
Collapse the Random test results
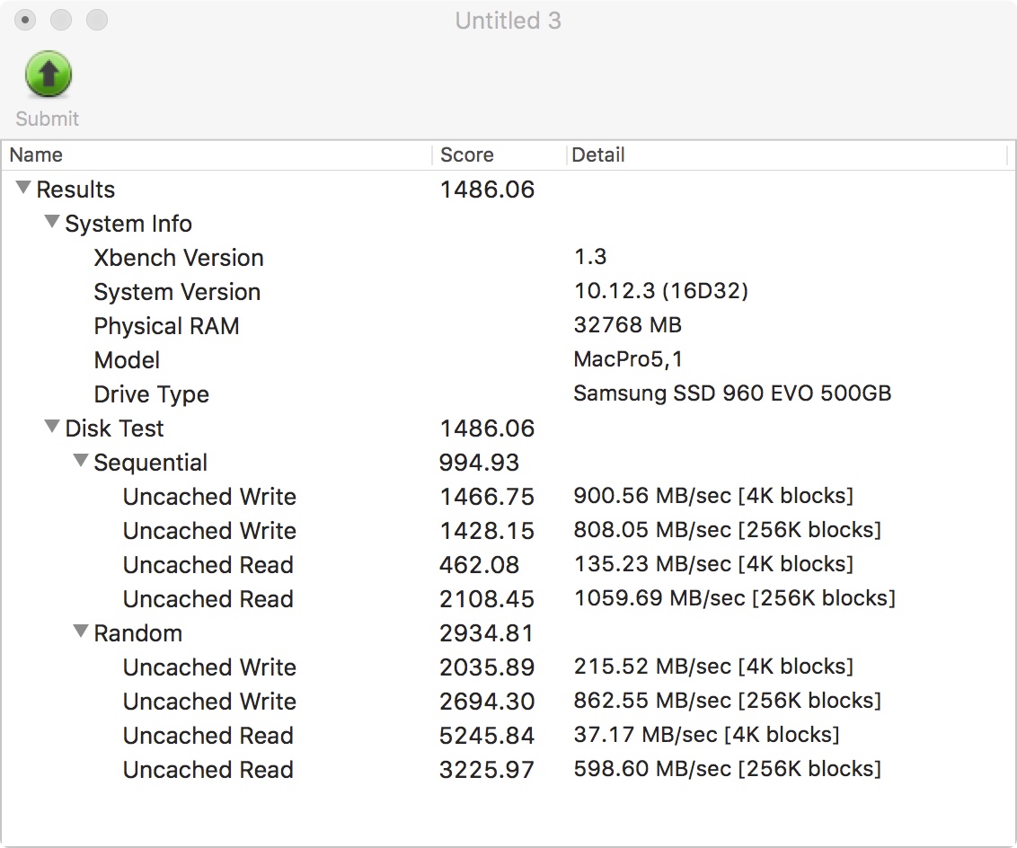coord(81,632)
